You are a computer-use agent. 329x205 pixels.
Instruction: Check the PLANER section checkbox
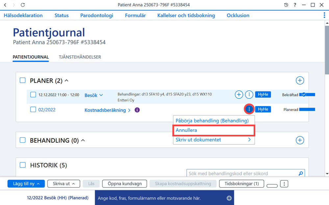[23, 80]
